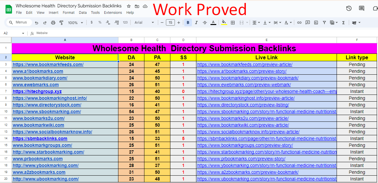378x183 pixels.
Task: Open the www.a2zbookmarks.com website link
Action: 39,172
